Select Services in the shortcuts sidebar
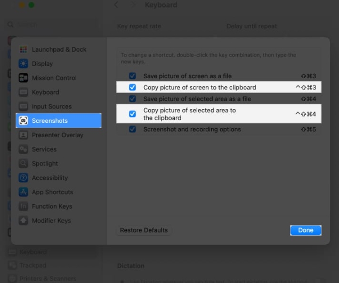Viewport: 339px width, 283px height. pos(44,149)
